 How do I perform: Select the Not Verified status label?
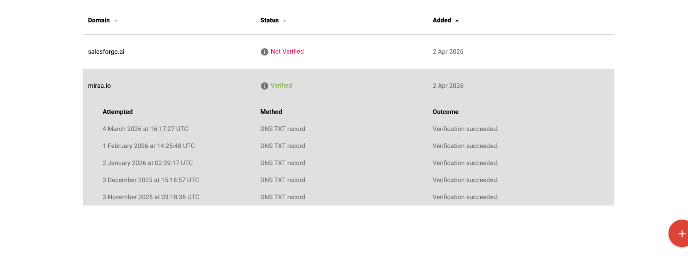click(287, 51)
